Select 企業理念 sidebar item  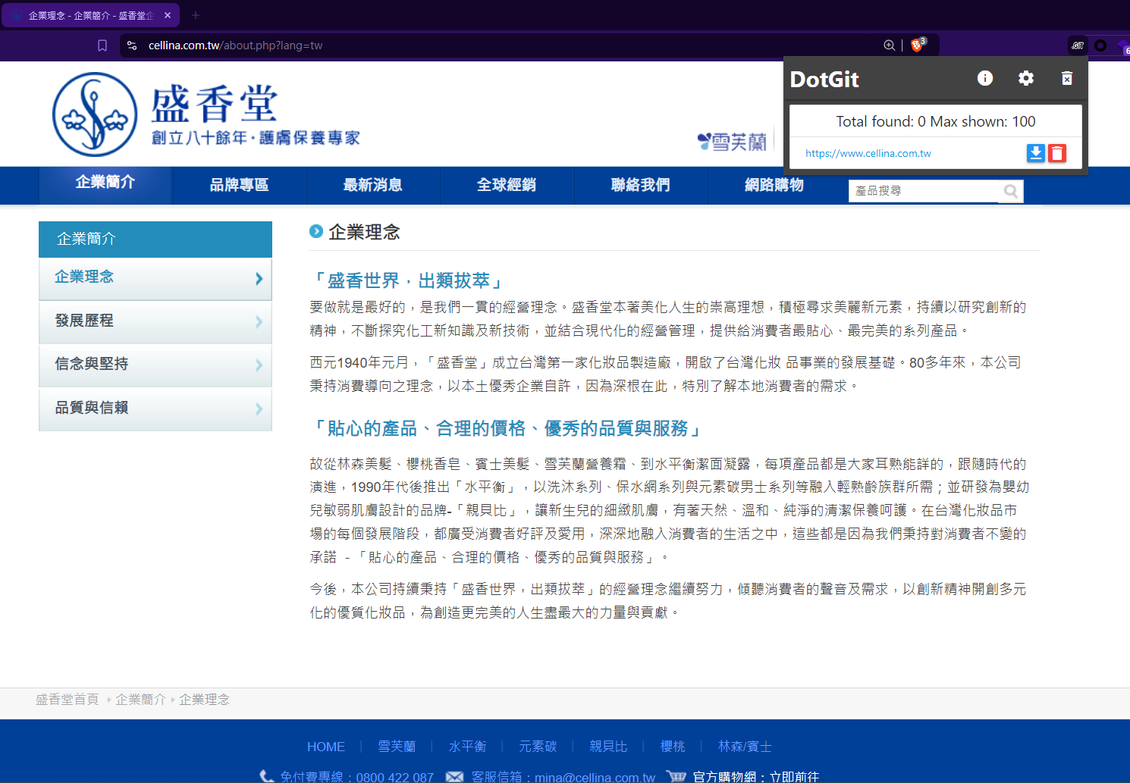point(155,278)
